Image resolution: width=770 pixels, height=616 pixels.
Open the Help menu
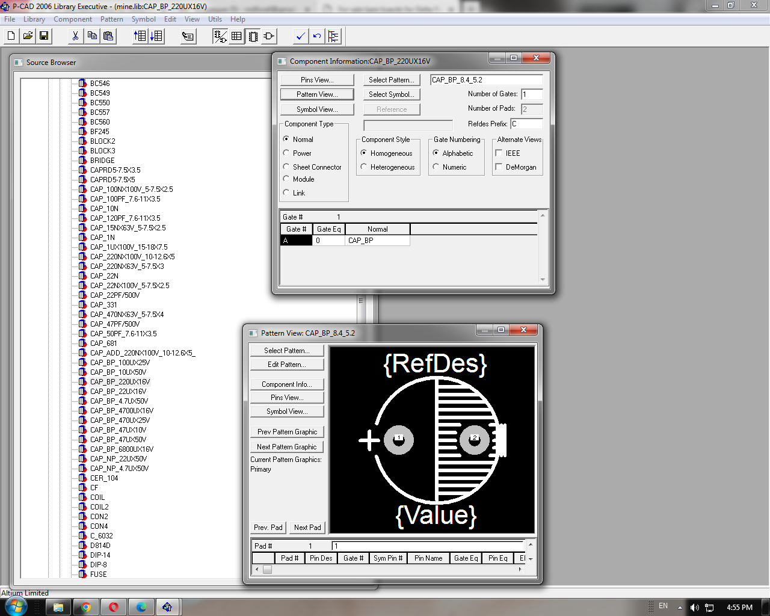click(x=238, y=19)
